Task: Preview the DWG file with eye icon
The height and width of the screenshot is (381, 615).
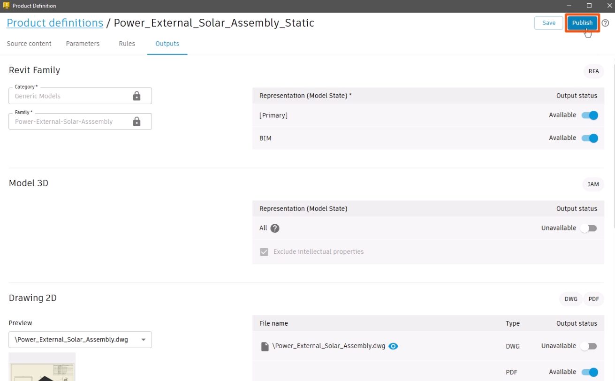Action: tap(393, 346)
